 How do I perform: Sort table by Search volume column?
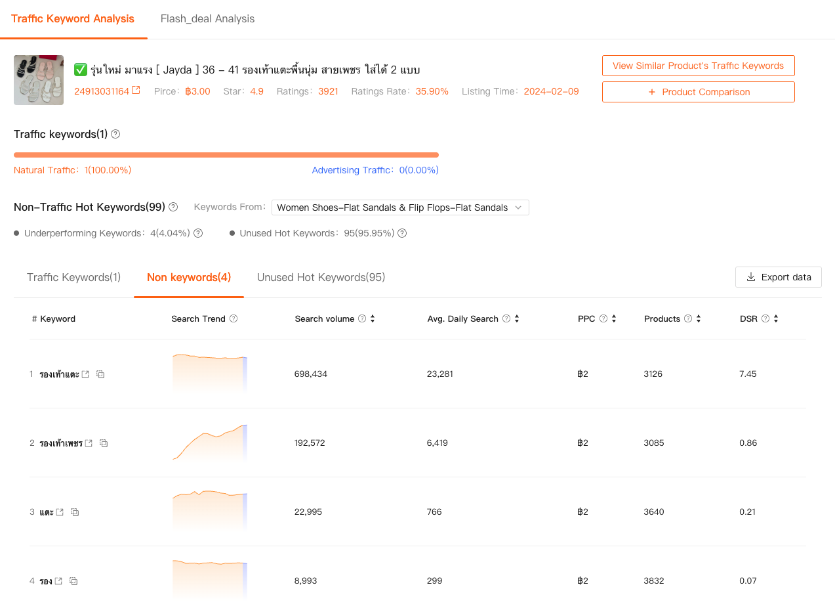373,319
